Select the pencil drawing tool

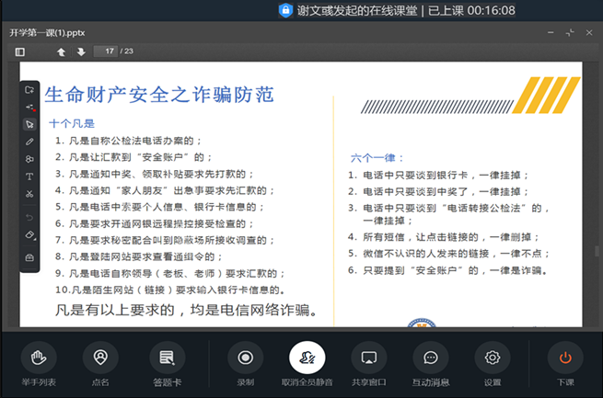(29, 142)
